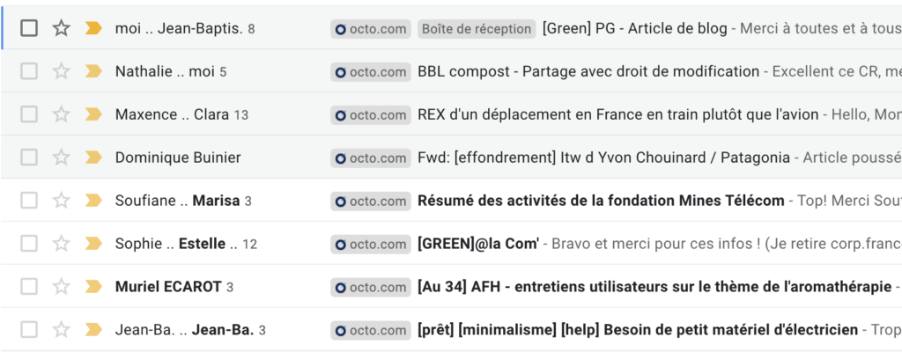Toggle importance marker on first email

[93, 28]
